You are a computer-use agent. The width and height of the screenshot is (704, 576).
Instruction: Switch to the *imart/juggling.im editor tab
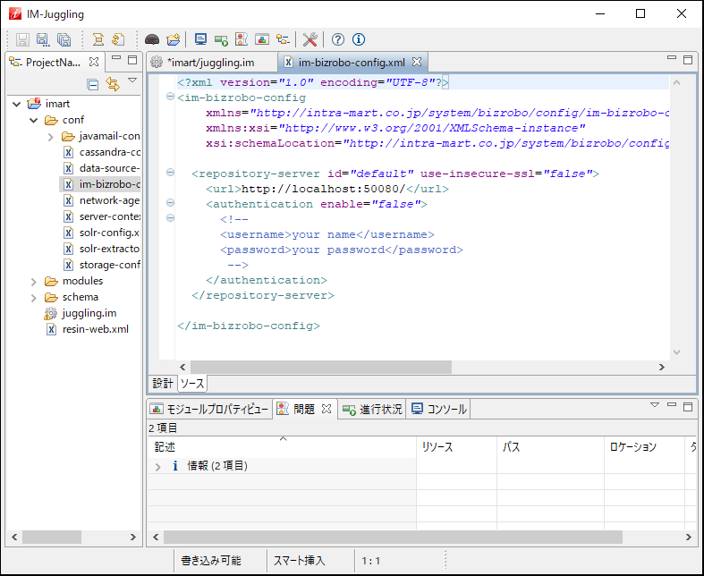coord(208,63)
